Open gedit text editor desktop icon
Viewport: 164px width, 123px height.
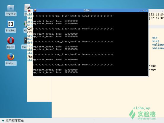point(27,7)
